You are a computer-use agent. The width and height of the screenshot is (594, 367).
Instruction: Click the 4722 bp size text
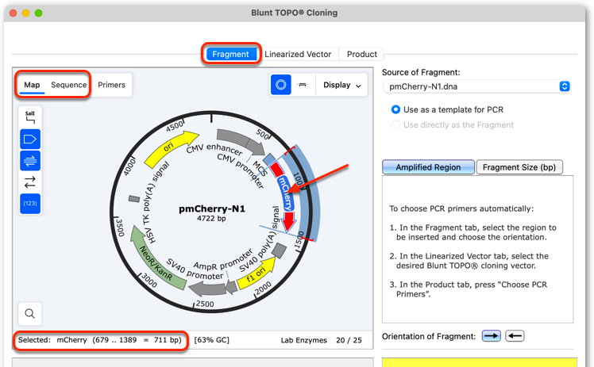pyautogui.click(x=211, y=219)
